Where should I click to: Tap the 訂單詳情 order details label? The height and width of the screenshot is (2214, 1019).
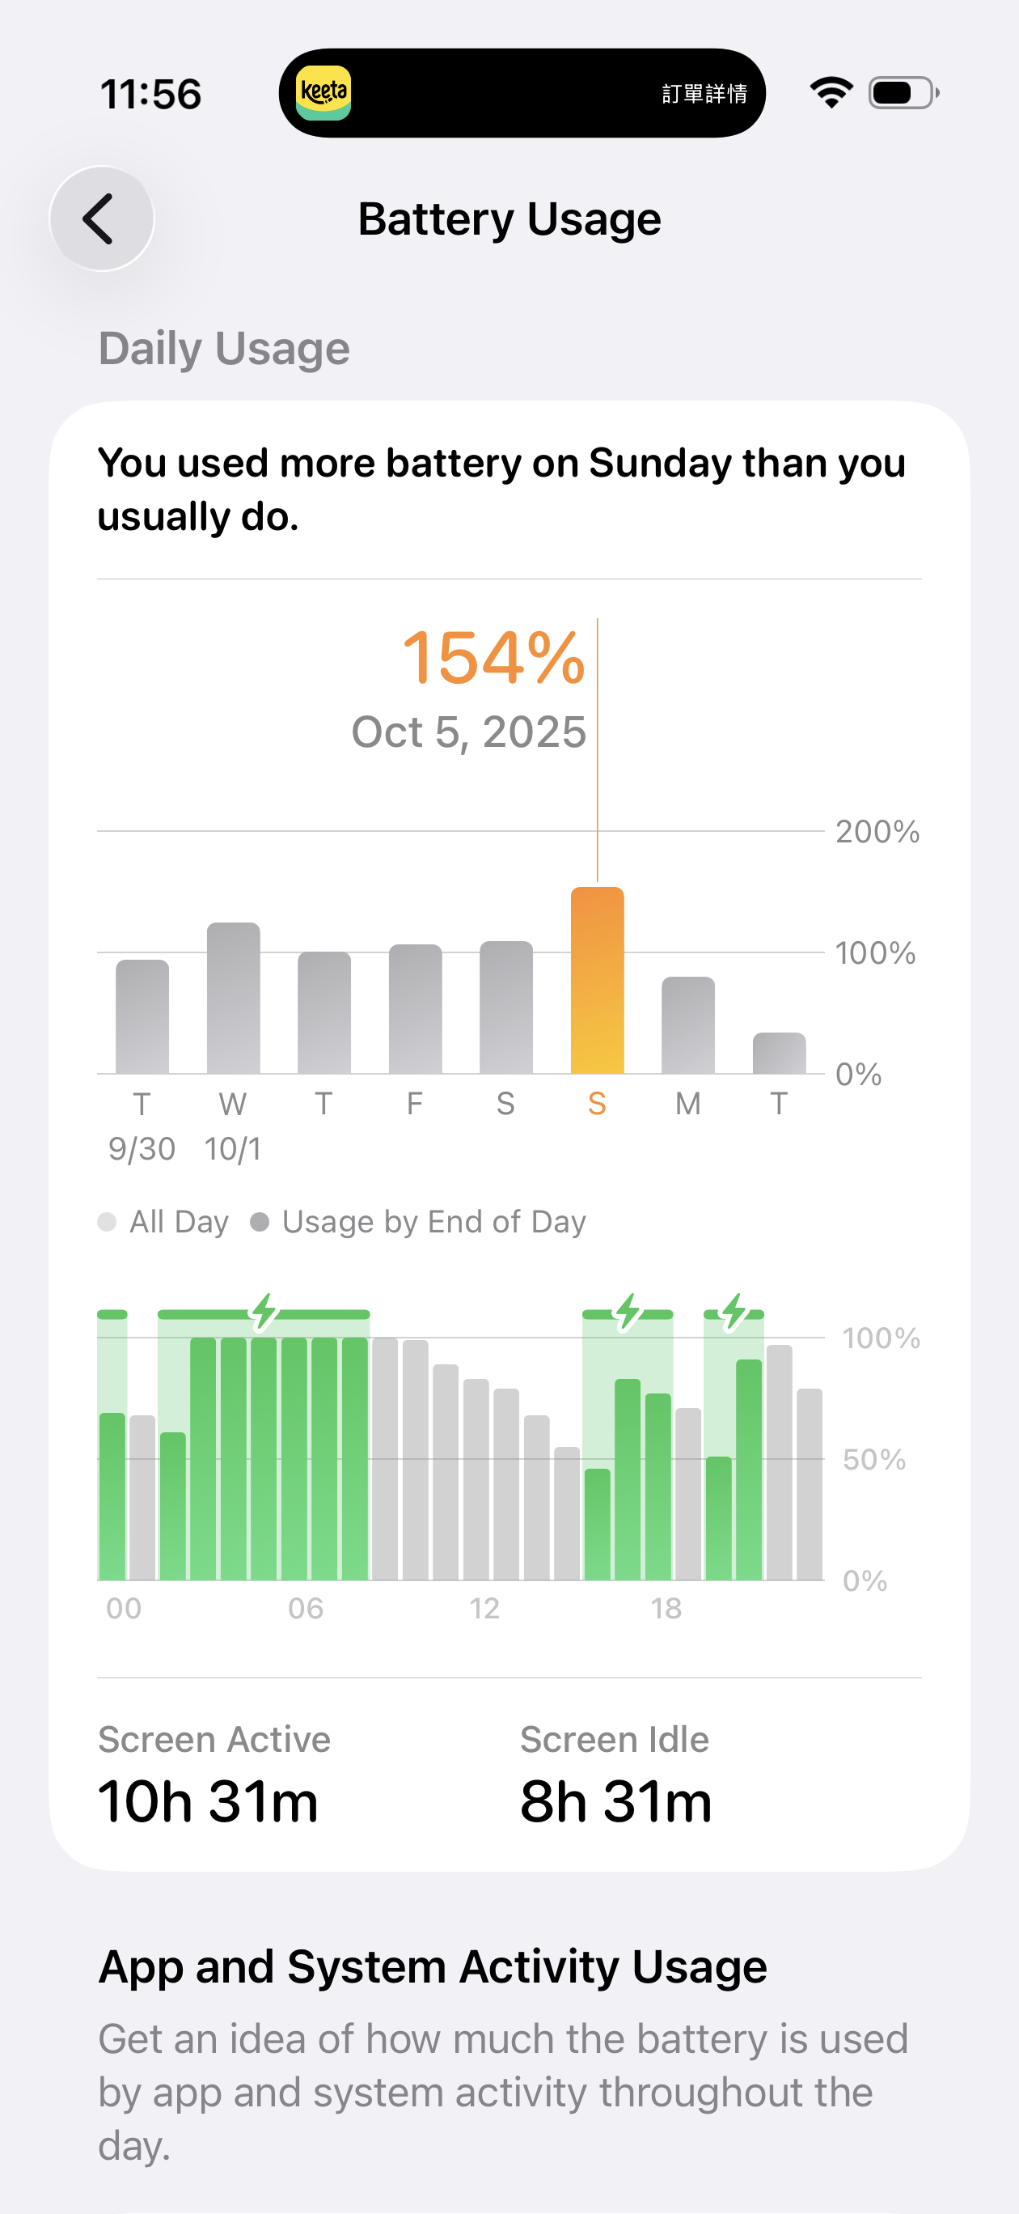tap(704, 94)
